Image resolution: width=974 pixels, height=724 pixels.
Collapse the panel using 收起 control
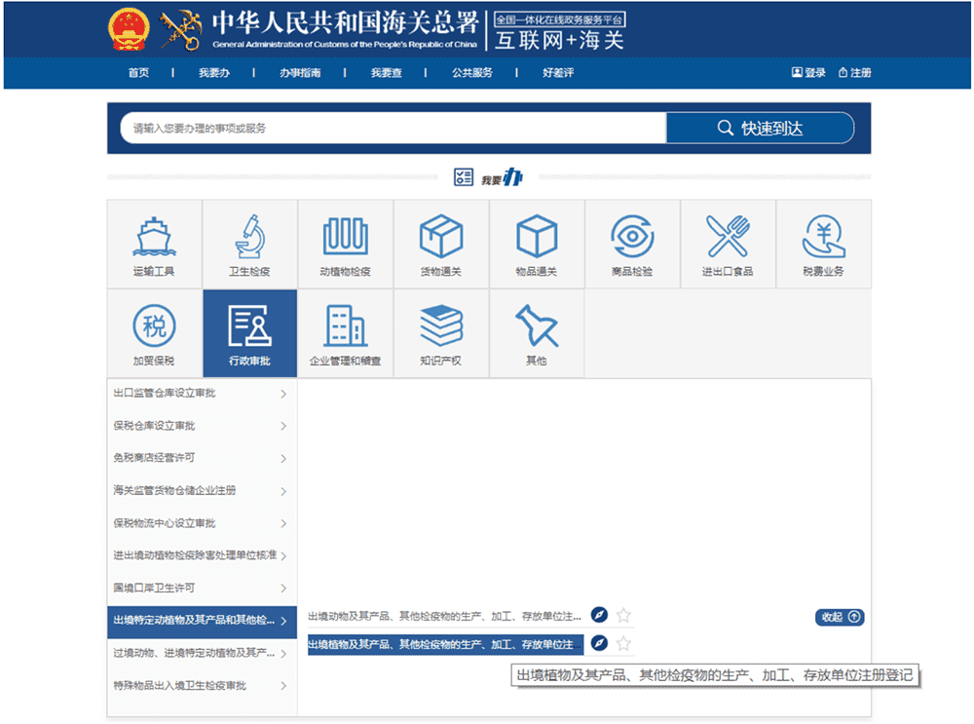(x=839, y=617)
